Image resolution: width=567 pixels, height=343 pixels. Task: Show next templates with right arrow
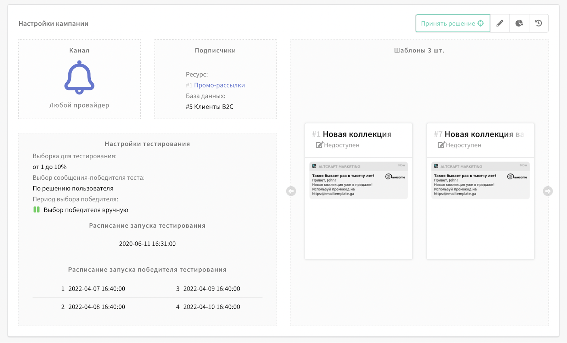tap(548, 191)
